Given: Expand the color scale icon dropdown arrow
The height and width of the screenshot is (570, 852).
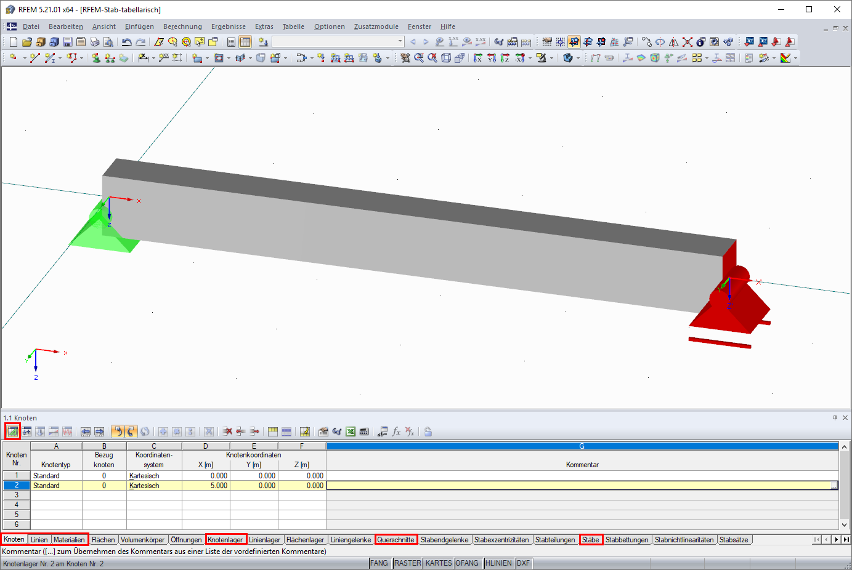Looking at the screenshot, I should coord(795,58).
